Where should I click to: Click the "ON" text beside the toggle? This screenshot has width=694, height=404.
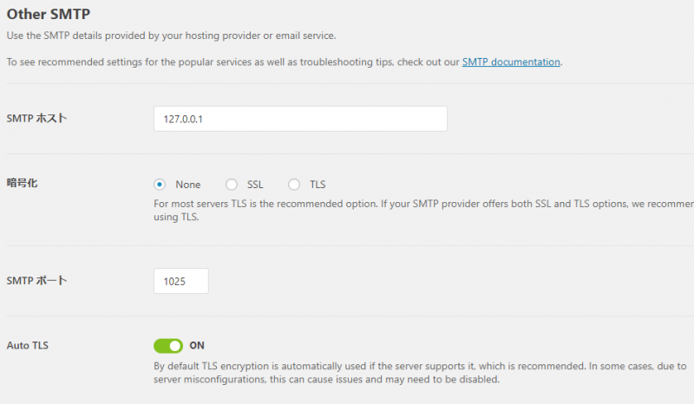click(x=197, y=346)
